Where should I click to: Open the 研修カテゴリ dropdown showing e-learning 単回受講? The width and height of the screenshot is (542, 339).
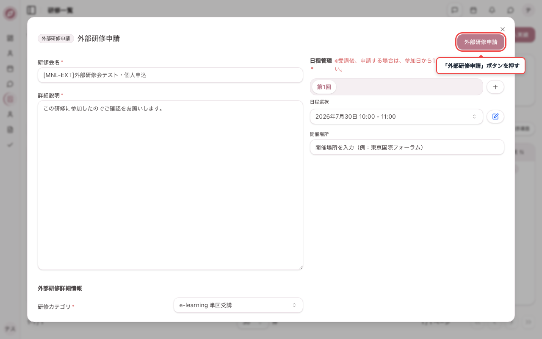click(x=238, y=305)
